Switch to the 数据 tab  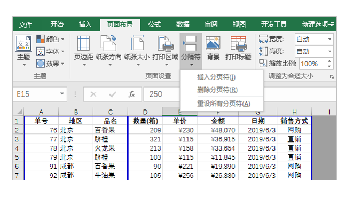[x=183, y=25]
